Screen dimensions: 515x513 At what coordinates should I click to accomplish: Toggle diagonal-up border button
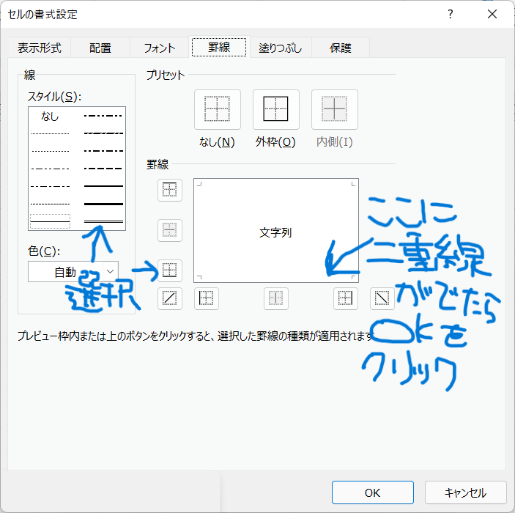[x=170, y=298]
